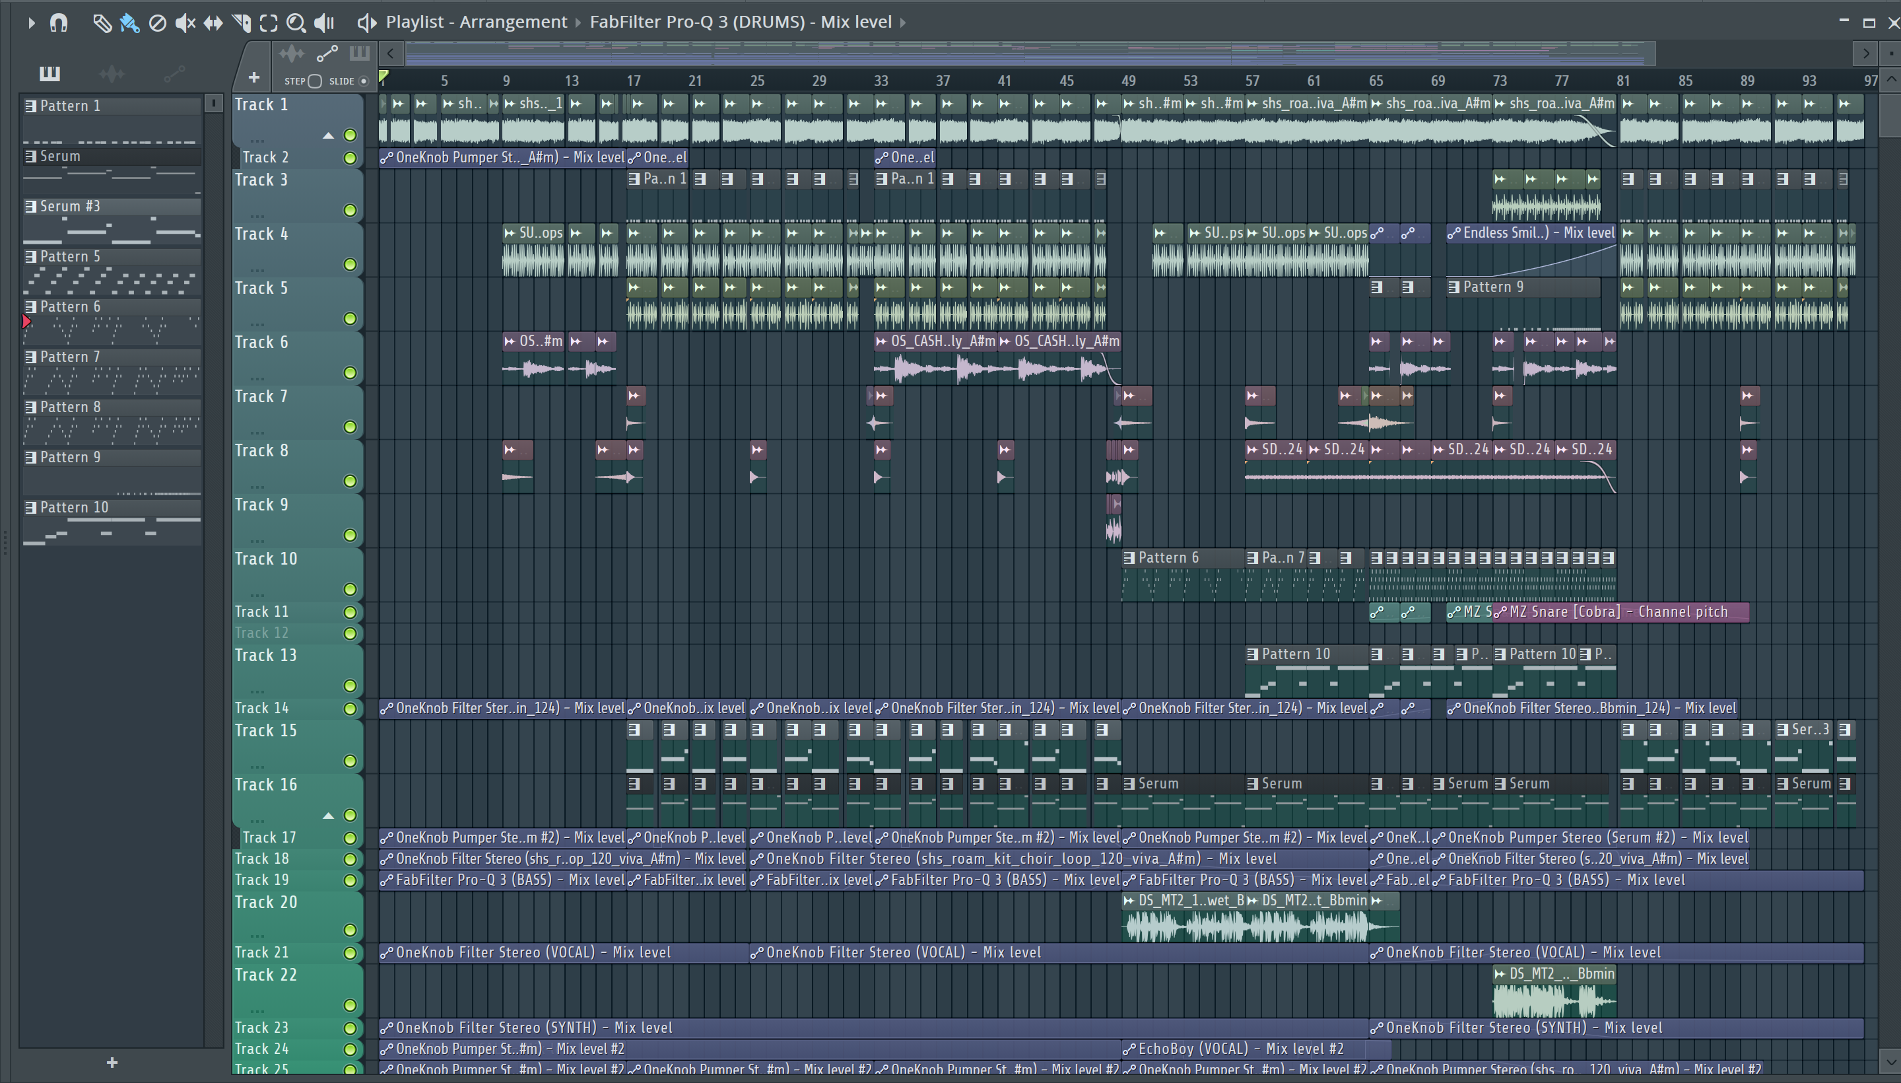Select the Playback speaker tool
This screenshot has width=1901, height=1083.
[324, 22]
